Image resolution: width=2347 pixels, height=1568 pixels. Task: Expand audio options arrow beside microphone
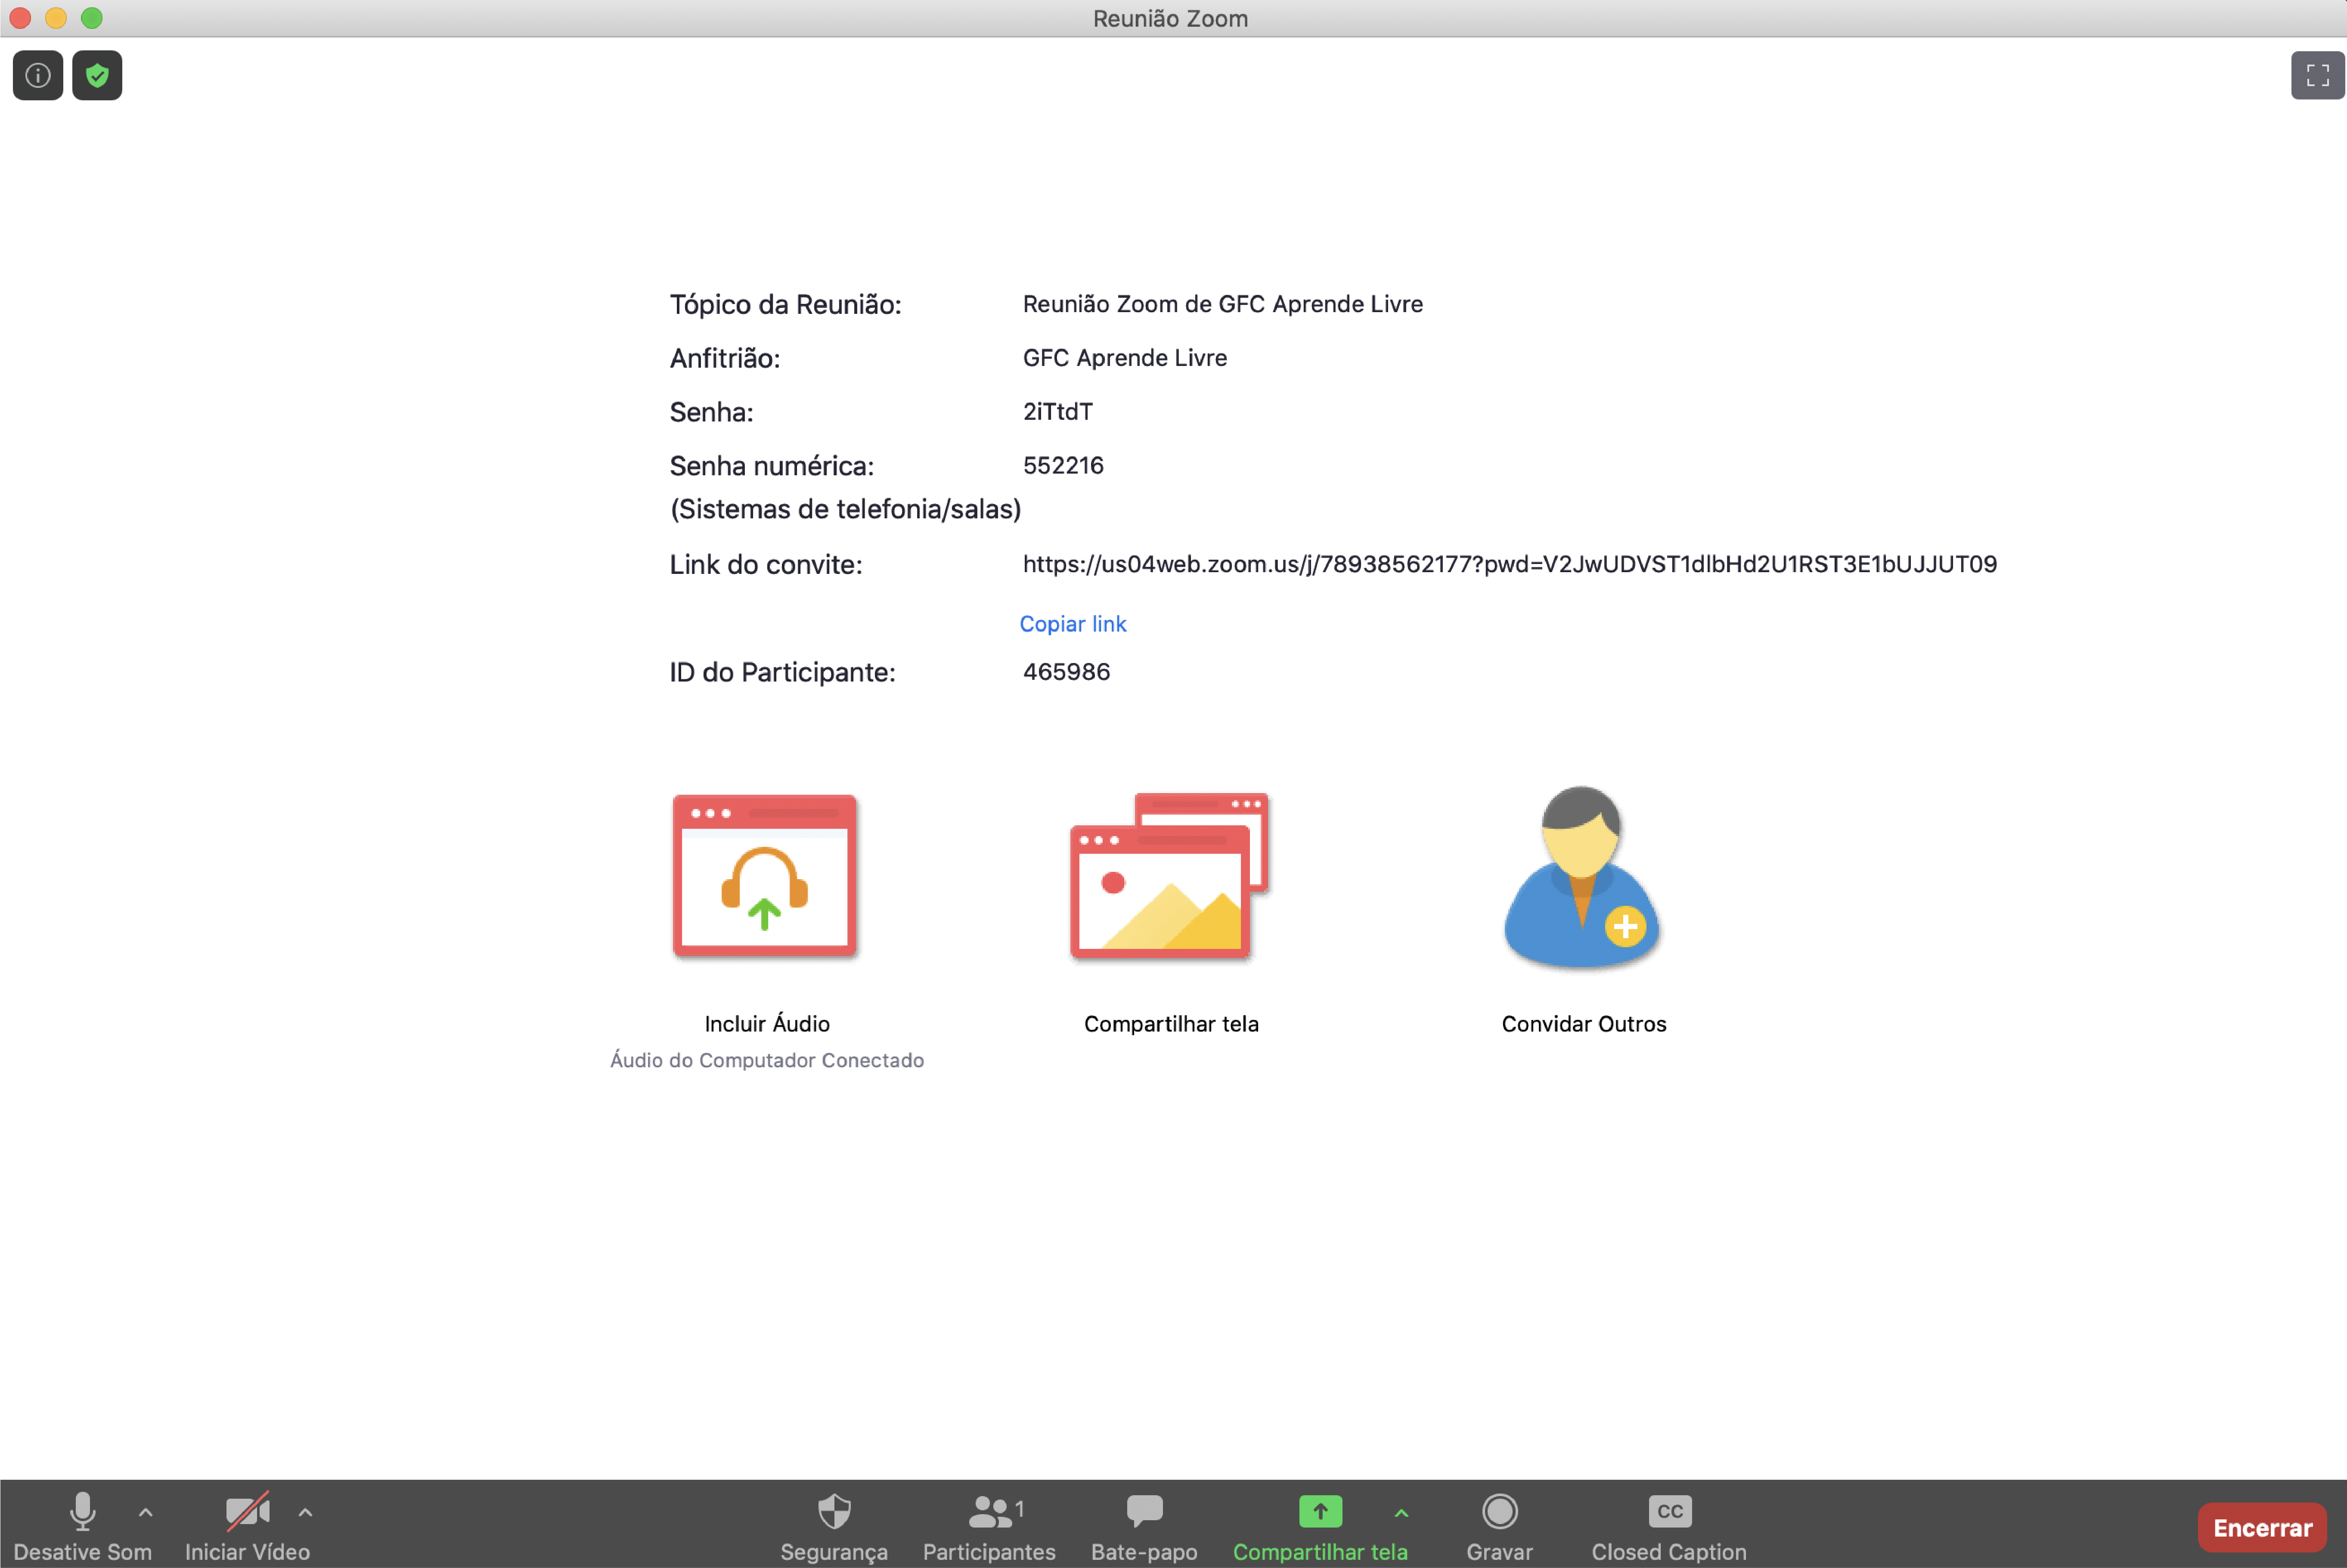146,1513
